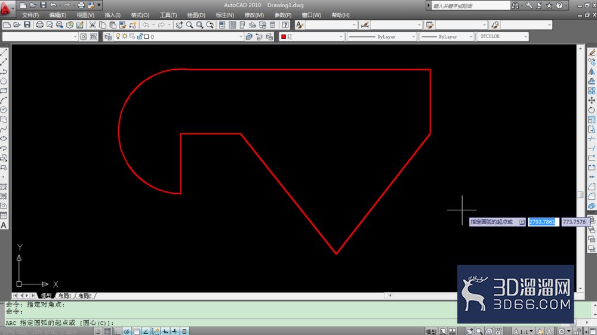
Task: Toggle Object Snap in status bar
Action: tap(136, 331)
